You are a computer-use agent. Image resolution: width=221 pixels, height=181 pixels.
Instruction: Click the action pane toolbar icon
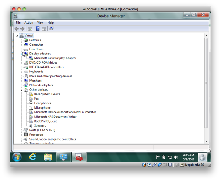point(44,29)
